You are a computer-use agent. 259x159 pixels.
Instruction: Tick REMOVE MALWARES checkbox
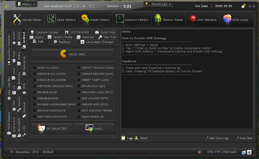pos(34,80)
